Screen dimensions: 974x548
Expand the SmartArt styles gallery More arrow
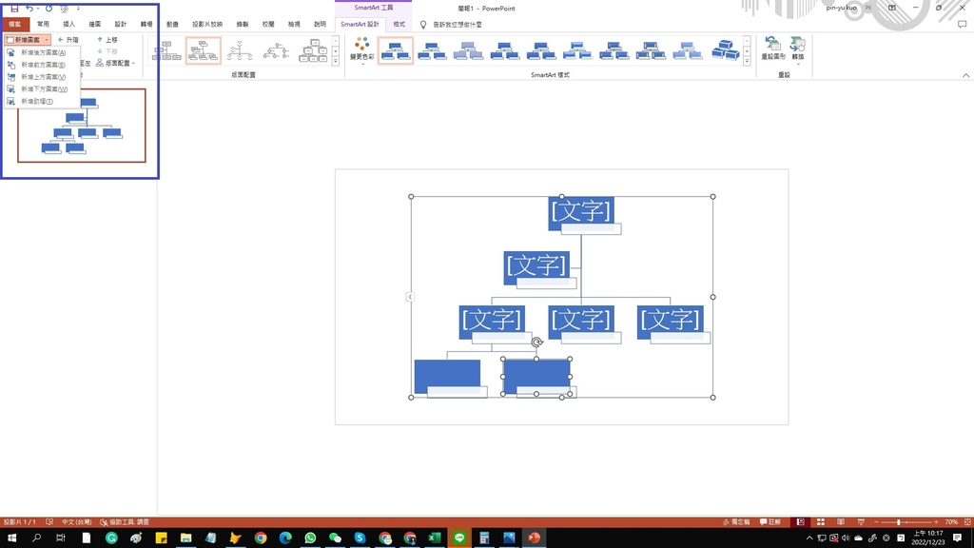point(748,62)
